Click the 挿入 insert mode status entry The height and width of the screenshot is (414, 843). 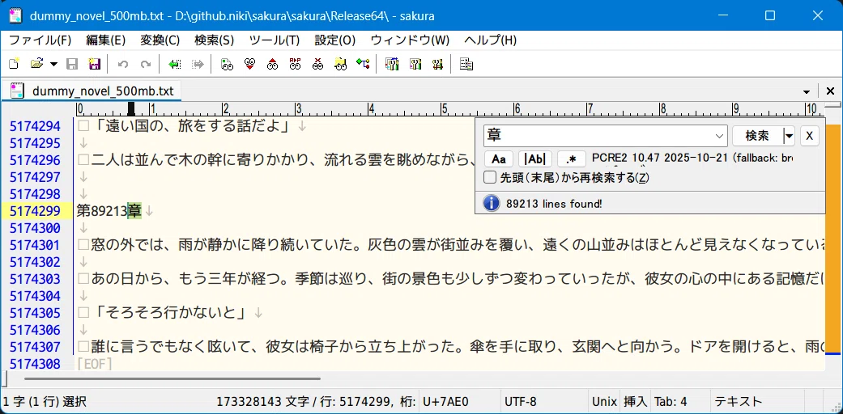636,402
